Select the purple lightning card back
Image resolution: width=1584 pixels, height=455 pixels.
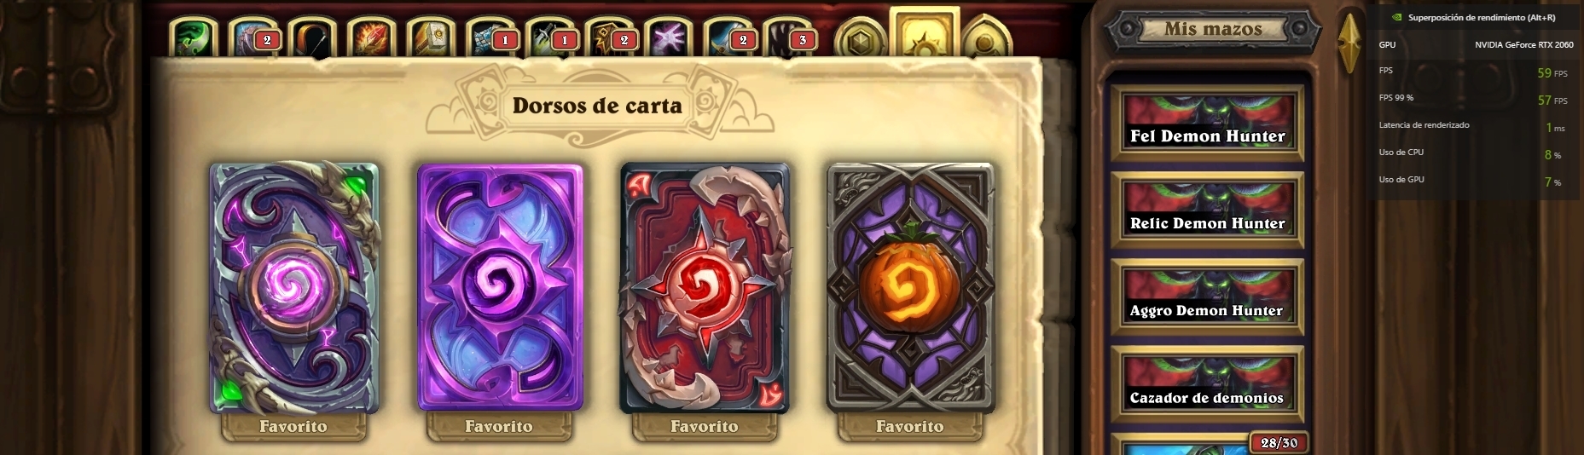[x=294, y=287]
